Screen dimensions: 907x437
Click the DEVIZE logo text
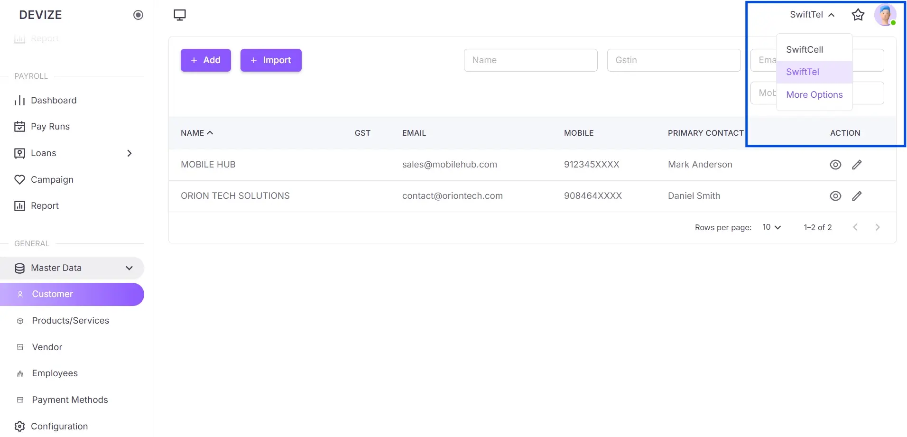[x=40, y=15]
